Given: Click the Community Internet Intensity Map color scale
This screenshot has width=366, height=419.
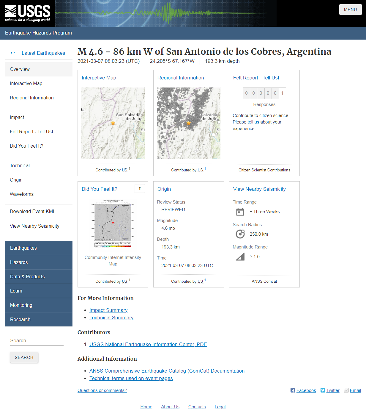Looking at the screenshot, I should (113, 246).
